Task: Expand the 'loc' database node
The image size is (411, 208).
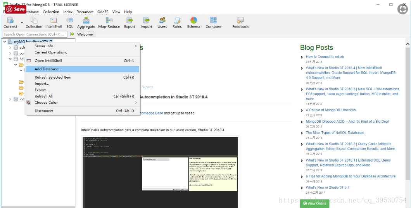Action: pyautogui.click(x=10, y=99)
